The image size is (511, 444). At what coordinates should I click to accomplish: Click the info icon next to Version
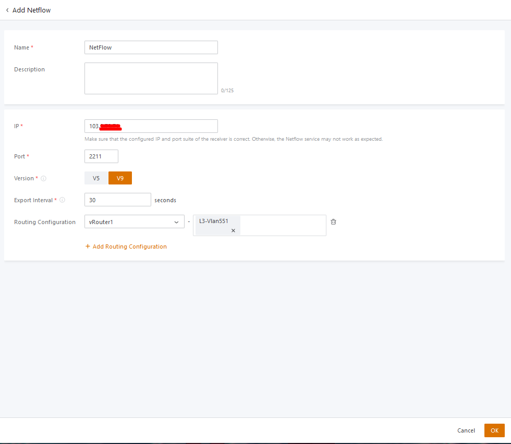(x=44, y=178)
